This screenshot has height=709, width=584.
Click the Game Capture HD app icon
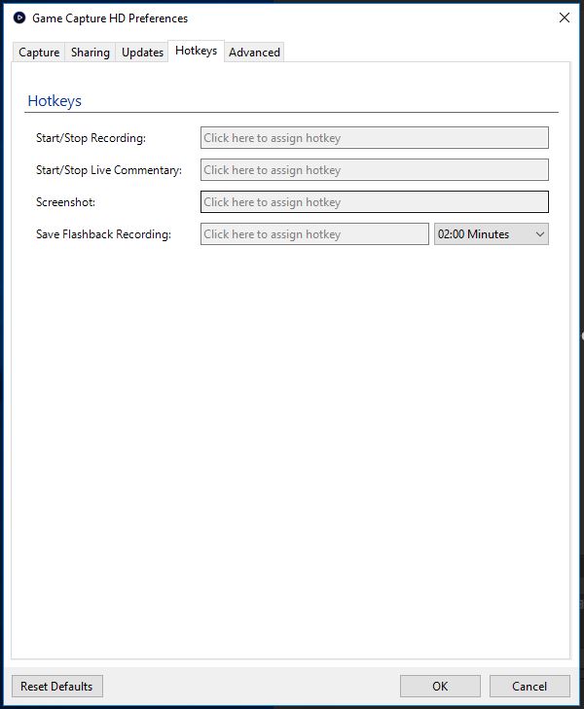[18, 18]
